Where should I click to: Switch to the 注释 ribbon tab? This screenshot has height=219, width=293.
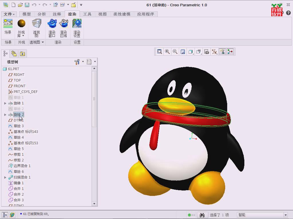[57, 14]
